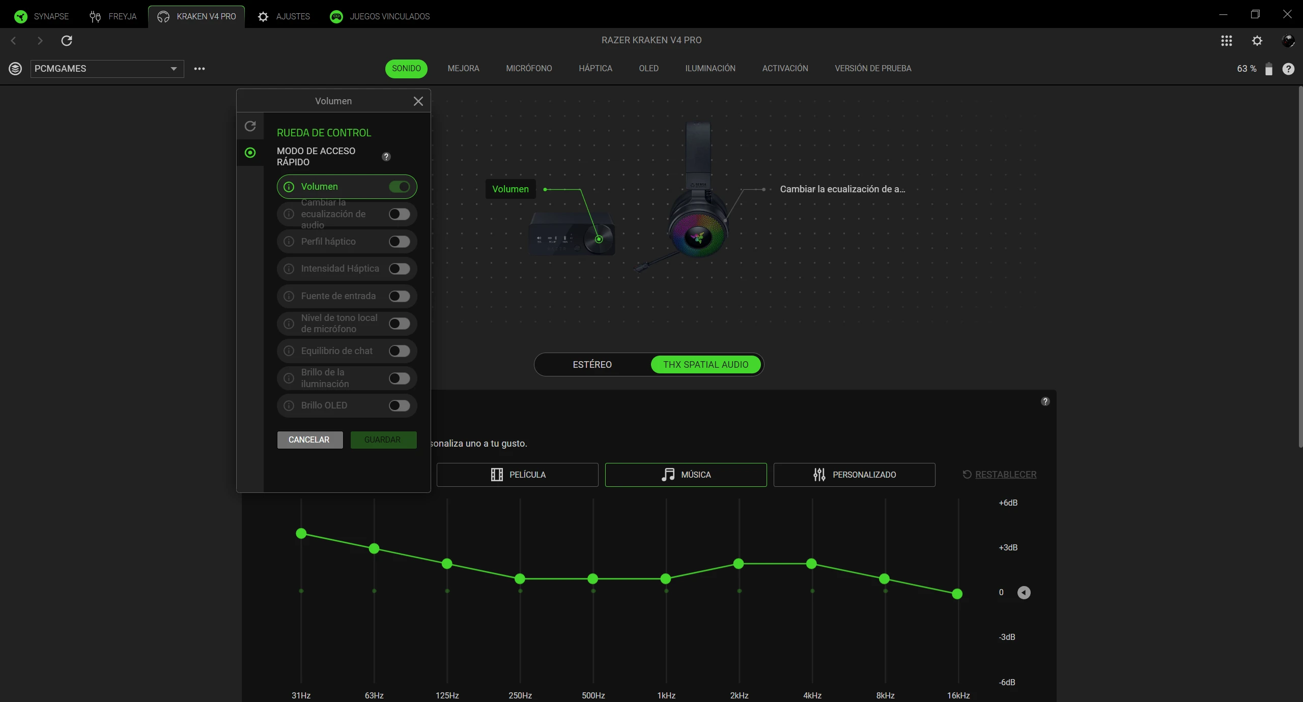Switch to ESTÉREO audio mode
1303x702 pixels.
(592, 365)
